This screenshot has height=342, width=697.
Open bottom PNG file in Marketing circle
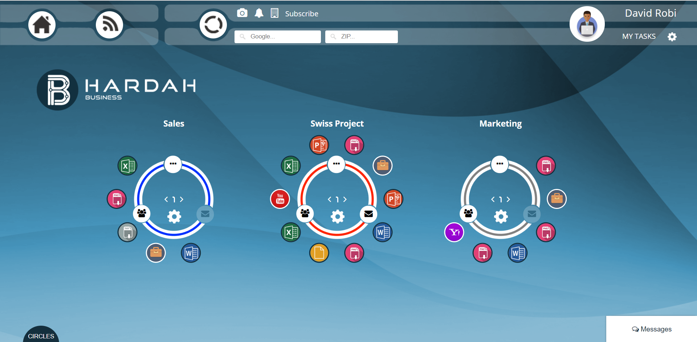(482, 253)
